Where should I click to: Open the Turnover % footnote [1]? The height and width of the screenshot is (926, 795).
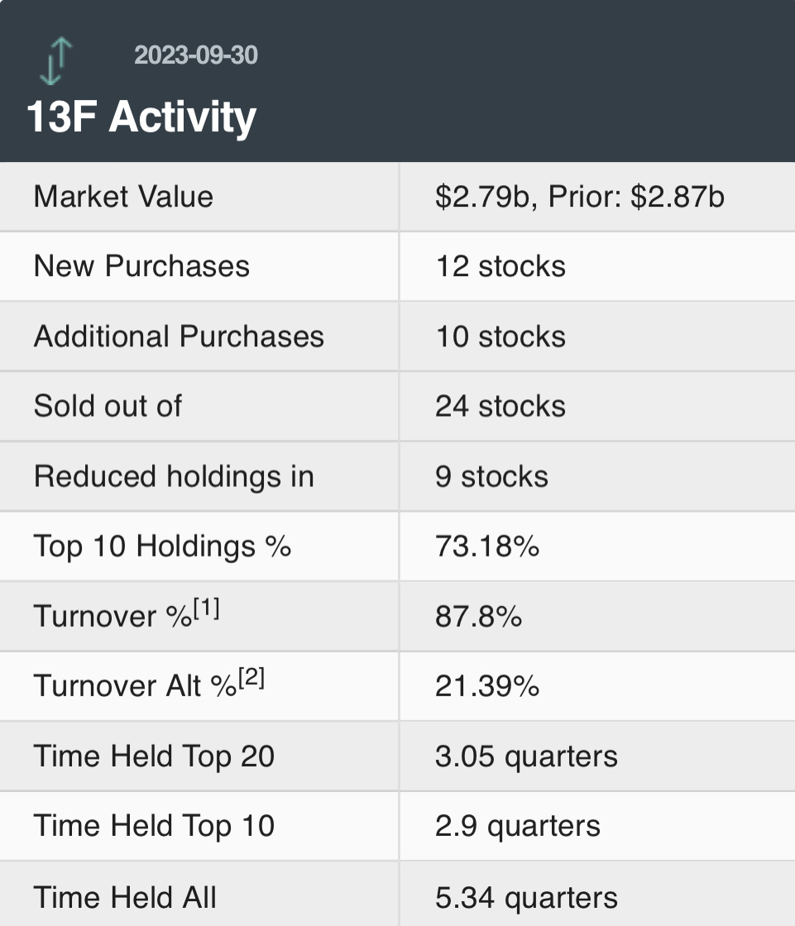pos(207,609)
